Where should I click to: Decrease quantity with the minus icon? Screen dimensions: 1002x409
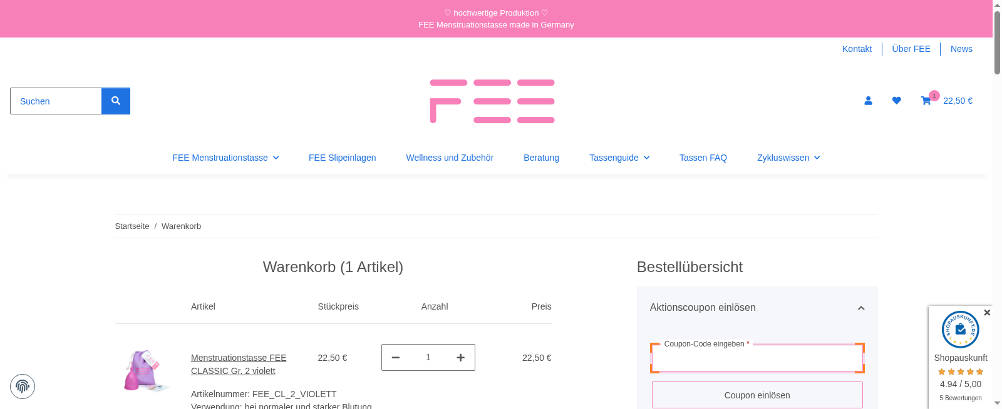(396, 357)
